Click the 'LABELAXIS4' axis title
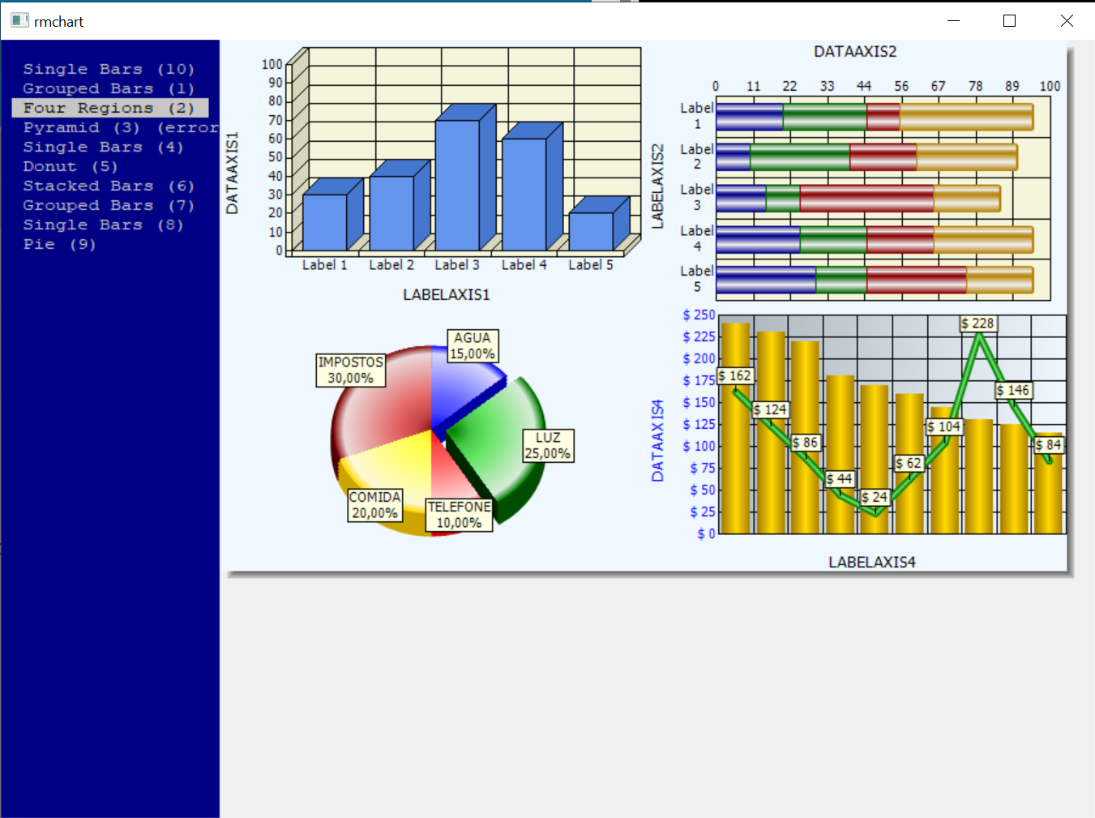Viewport: 1095px width, 818px height. 872,563
